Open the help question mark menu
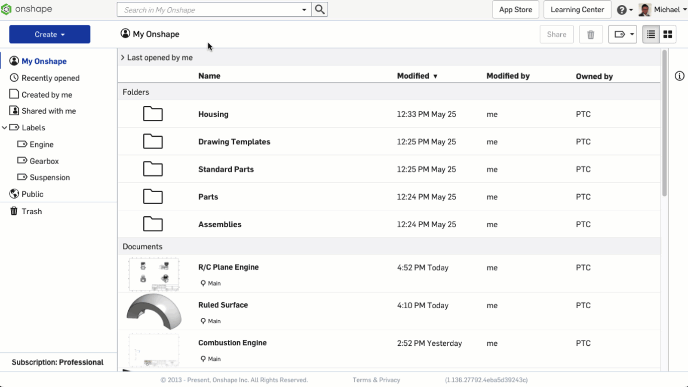Image resolution: width=688 pixels, height=387 pixels. [x=624, y=9]
